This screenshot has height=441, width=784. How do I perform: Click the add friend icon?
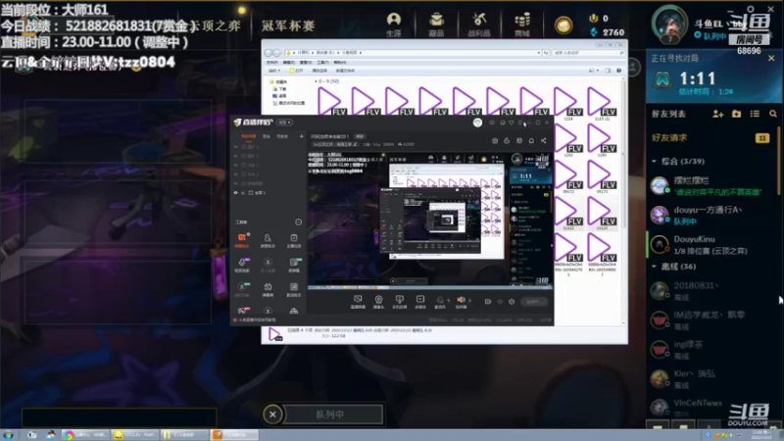(717, 114)
